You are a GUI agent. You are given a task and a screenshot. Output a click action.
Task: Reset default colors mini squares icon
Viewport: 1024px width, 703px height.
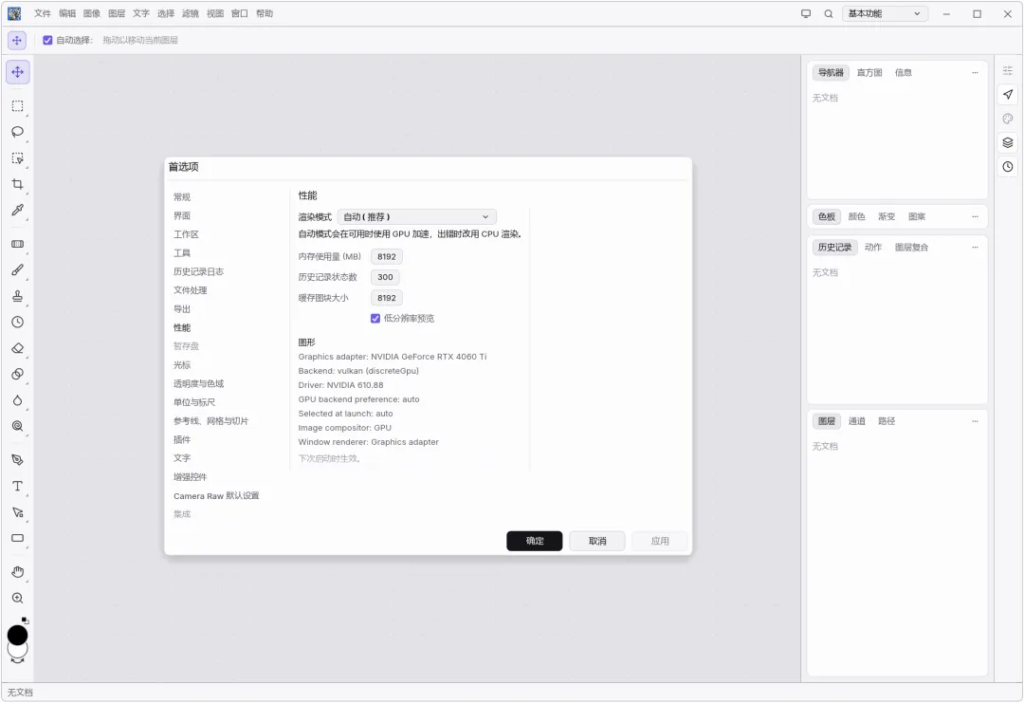tap(25, 620)
